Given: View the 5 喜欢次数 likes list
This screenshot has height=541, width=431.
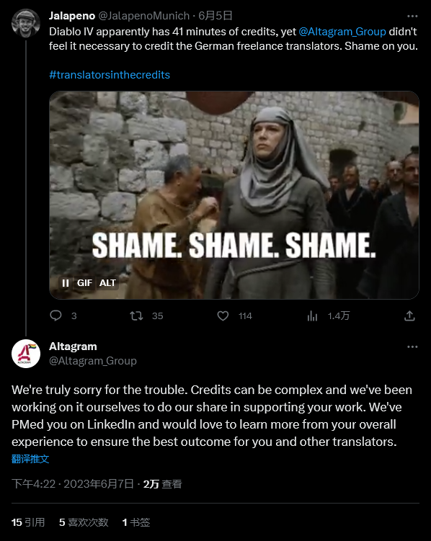Looking at the screenshot, I should pyautogui.click(x=84, y=522).
